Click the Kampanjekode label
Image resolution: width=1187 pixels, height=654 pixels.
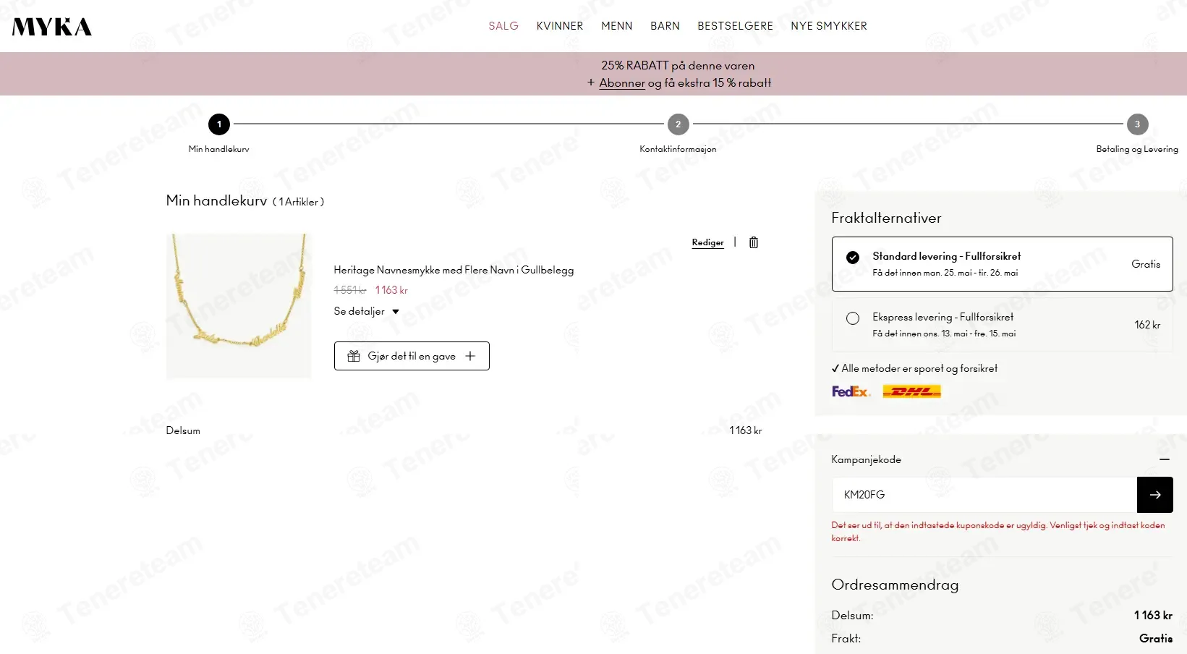pyautogui.click(x=866, y=459)
